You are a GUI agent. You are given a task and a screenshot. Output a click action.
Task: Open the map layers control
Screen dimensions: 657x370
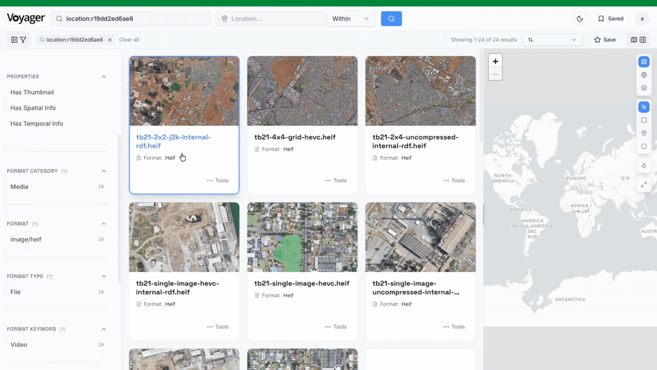(x=644, y=88)
